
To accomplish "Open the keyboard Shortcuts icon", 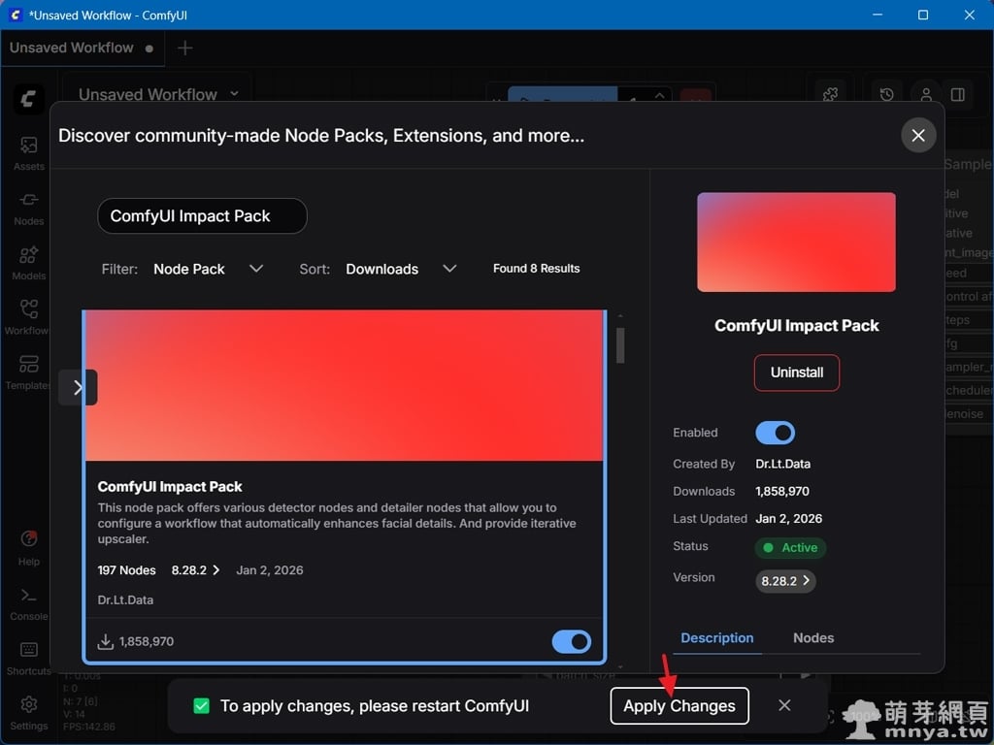I will point(29,655).
